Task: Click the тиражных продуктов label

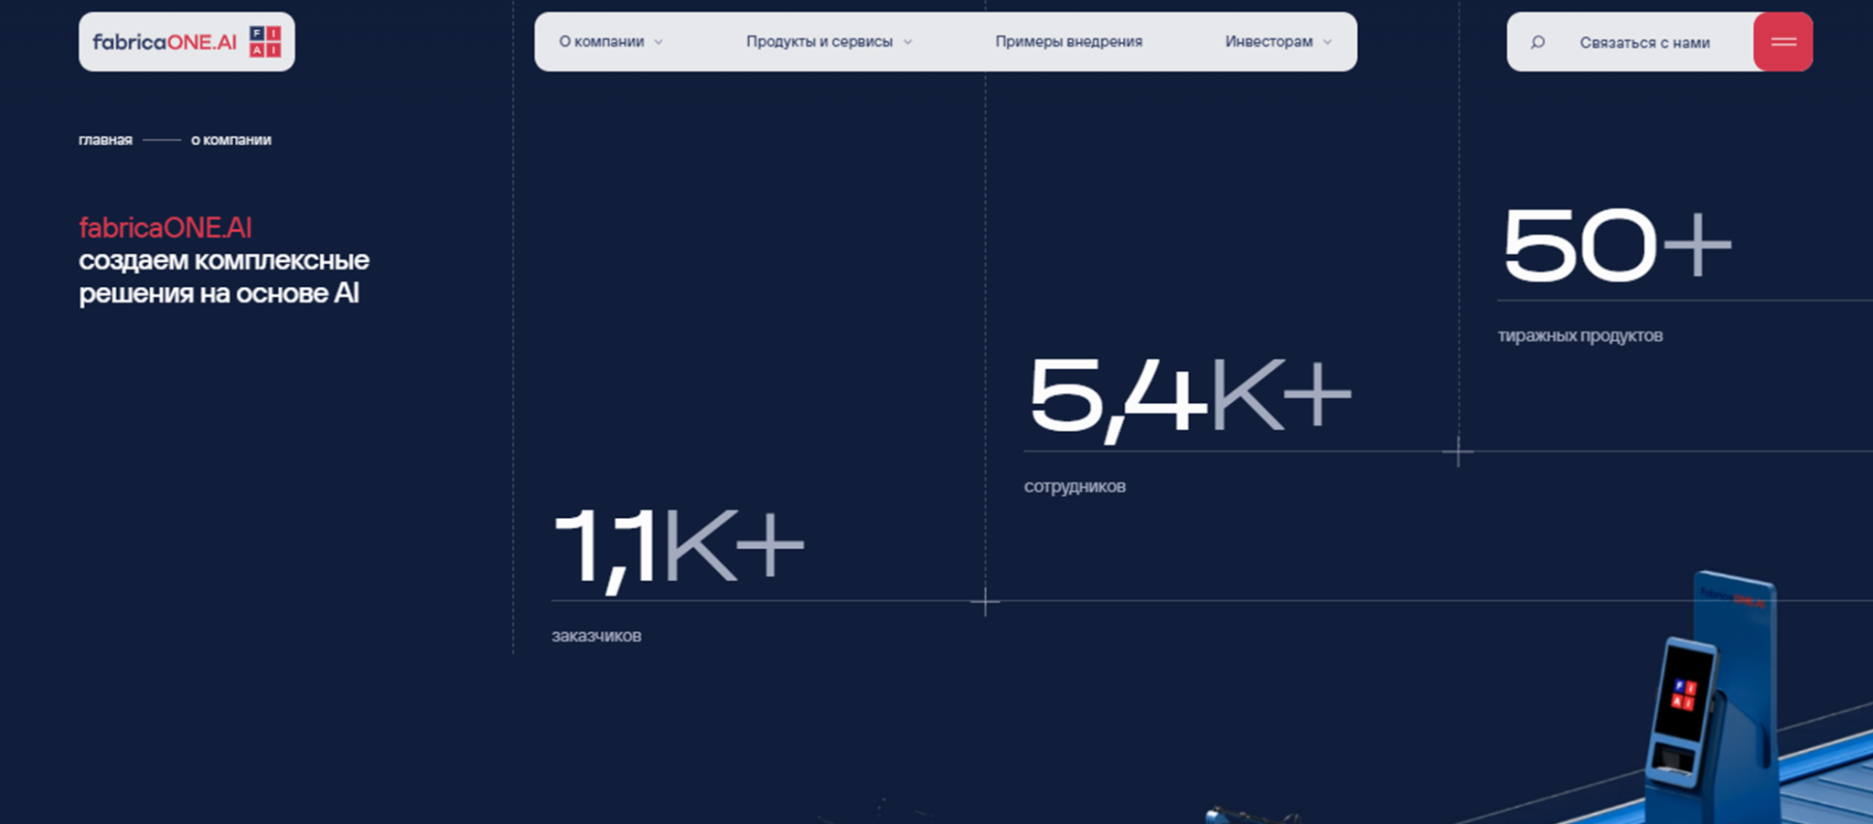Action: (1579, 336)
